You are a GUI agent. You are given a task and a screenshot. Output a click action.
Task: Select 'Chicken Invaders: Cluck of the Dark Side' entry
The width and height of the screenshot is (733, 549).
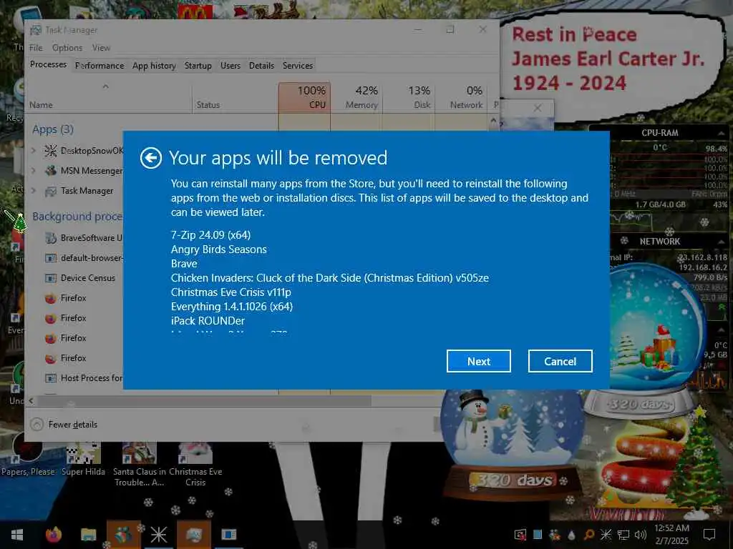329,278
